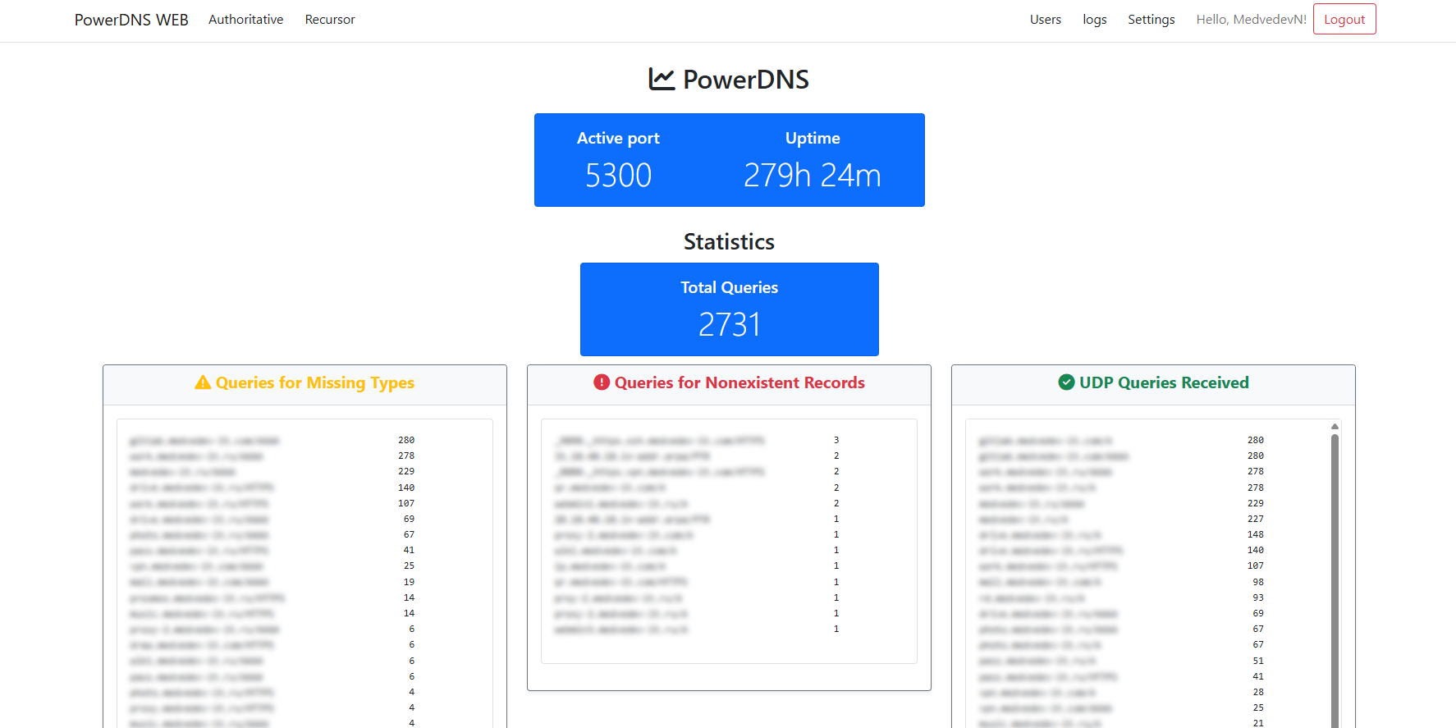1456x728 pixels.
Task: Click the Active port label
Action: [x=618, y=139]
